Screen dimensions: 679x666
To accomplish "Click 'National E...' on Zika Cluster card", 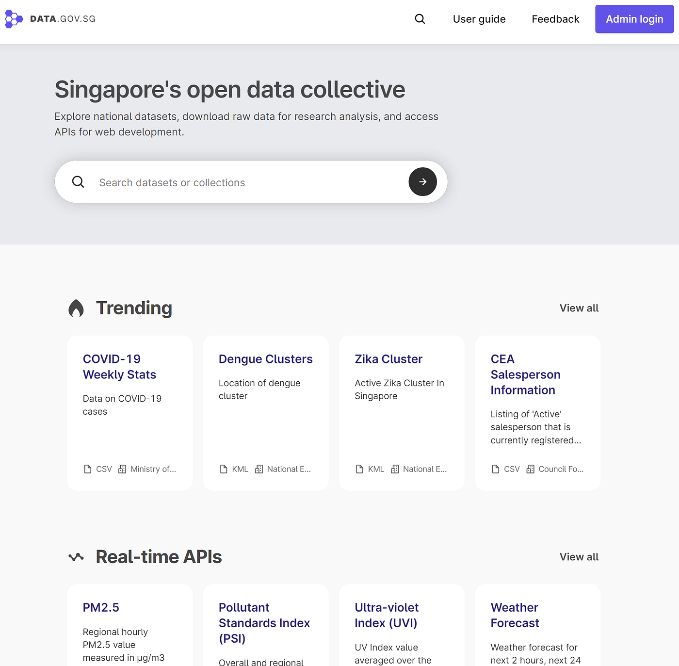I will [x=425, y=469].
